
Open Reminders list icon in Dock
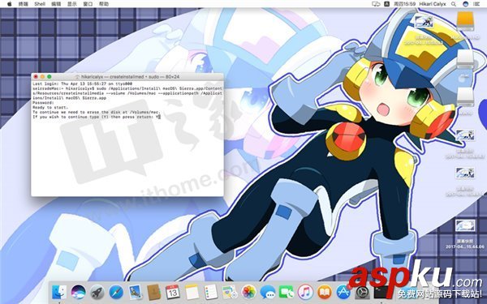coord(210,292)
